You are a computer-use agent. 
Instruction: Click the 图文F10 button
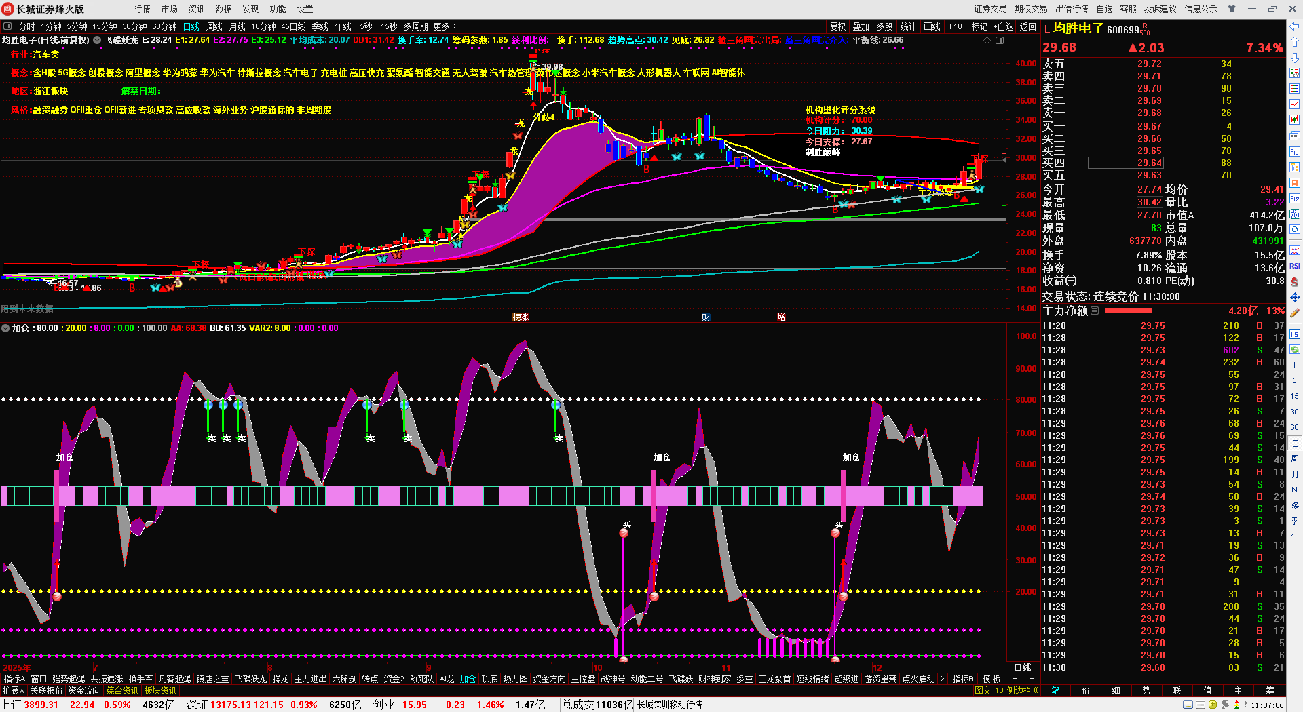coord(989,690)
